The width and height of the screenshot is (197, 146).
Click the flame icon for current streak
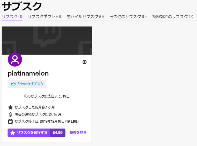click(x=10, y=114)
